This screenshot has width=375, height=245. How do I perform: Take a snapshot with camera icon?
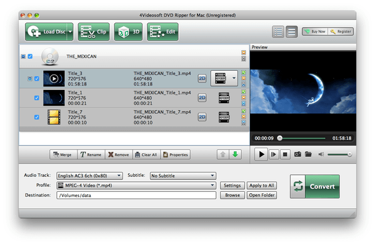(297, 154)
